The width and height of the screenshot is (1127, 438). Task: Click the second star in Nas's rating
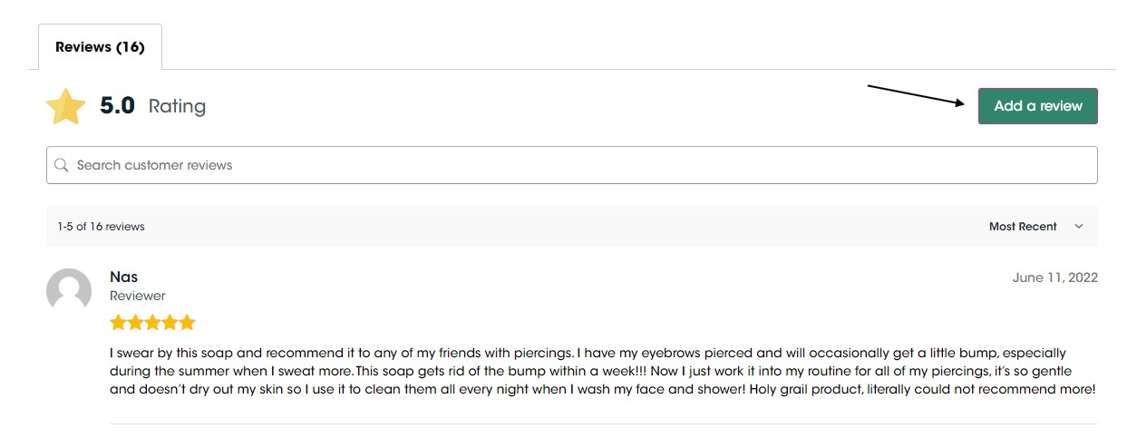click(x=135, y=323)
